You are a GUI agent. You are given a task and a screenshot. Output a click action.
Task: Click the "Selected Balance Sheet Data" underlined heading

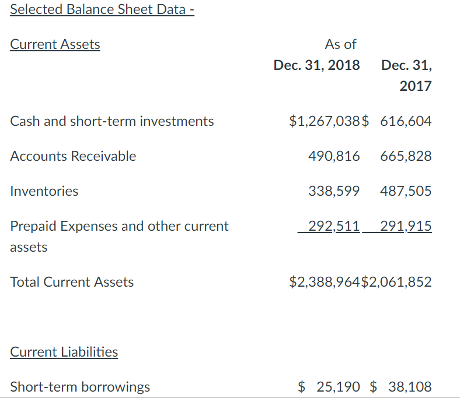click(102, 9)
